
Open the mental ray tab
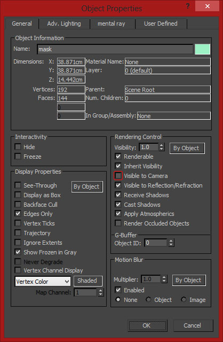point(111,24)
